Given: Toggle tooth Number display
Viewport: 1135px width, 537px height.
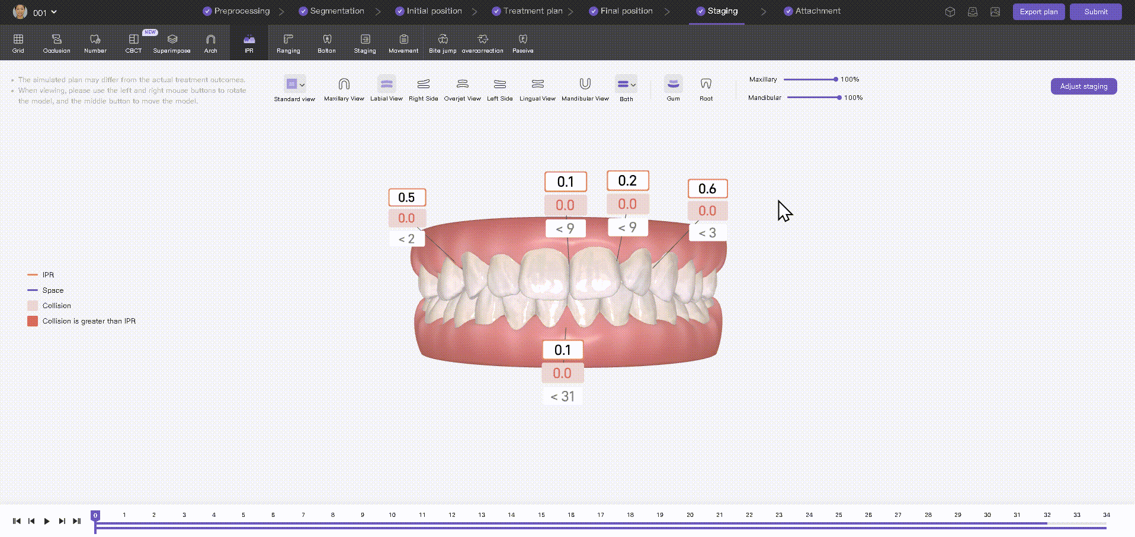Looking at the screenshot, I should tap(95, 43).
